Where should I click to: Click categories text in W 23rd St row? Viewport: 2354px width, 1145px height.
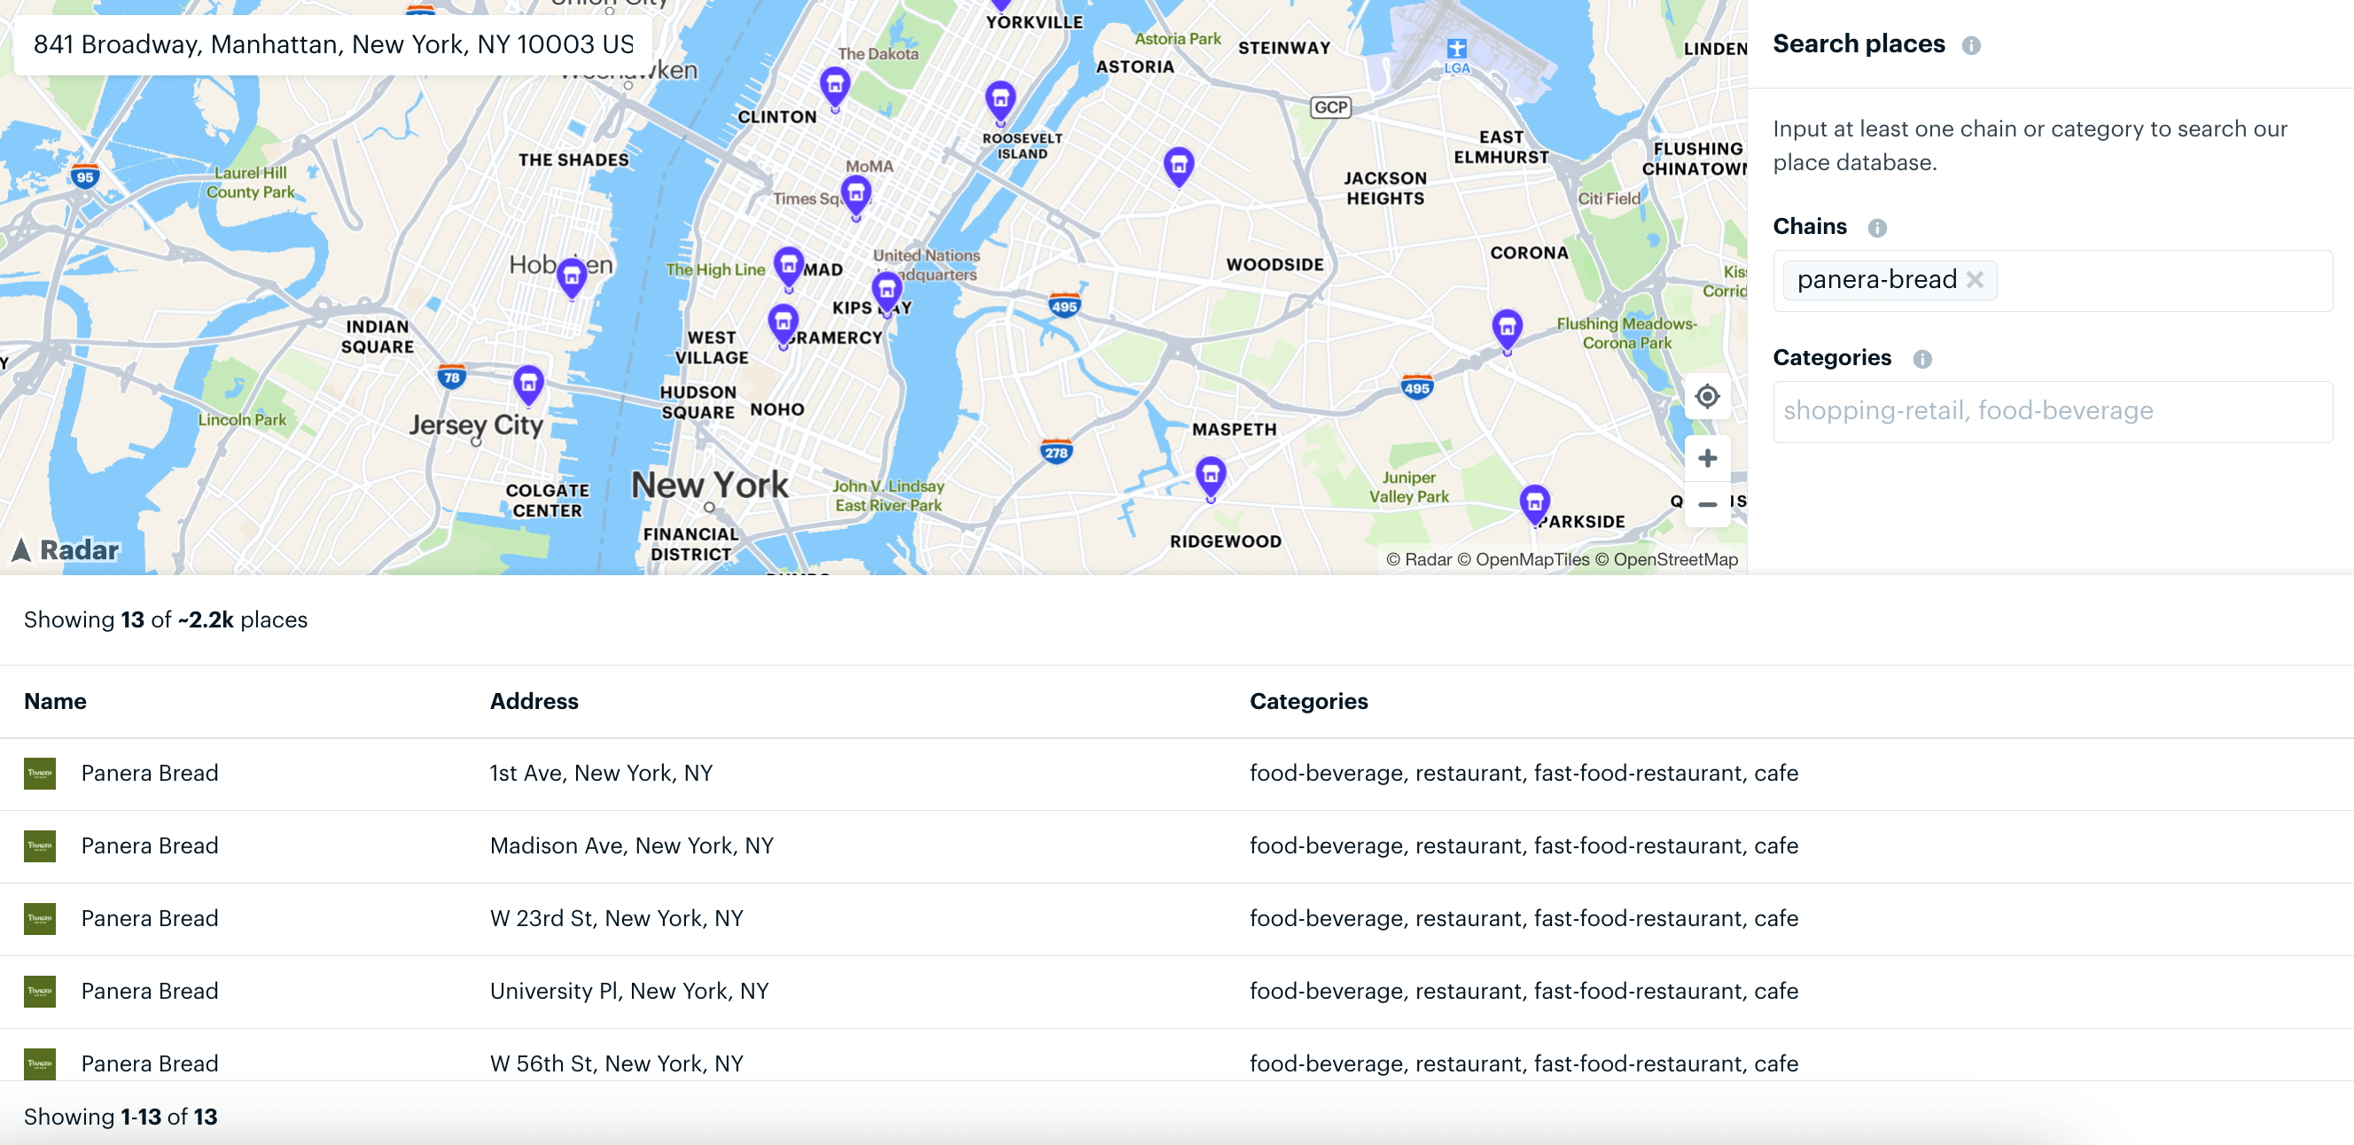point(1524,918)
